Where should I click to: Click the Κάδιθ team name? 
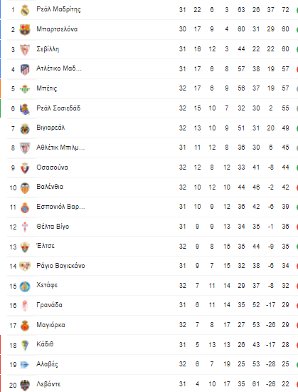[45, 344]
